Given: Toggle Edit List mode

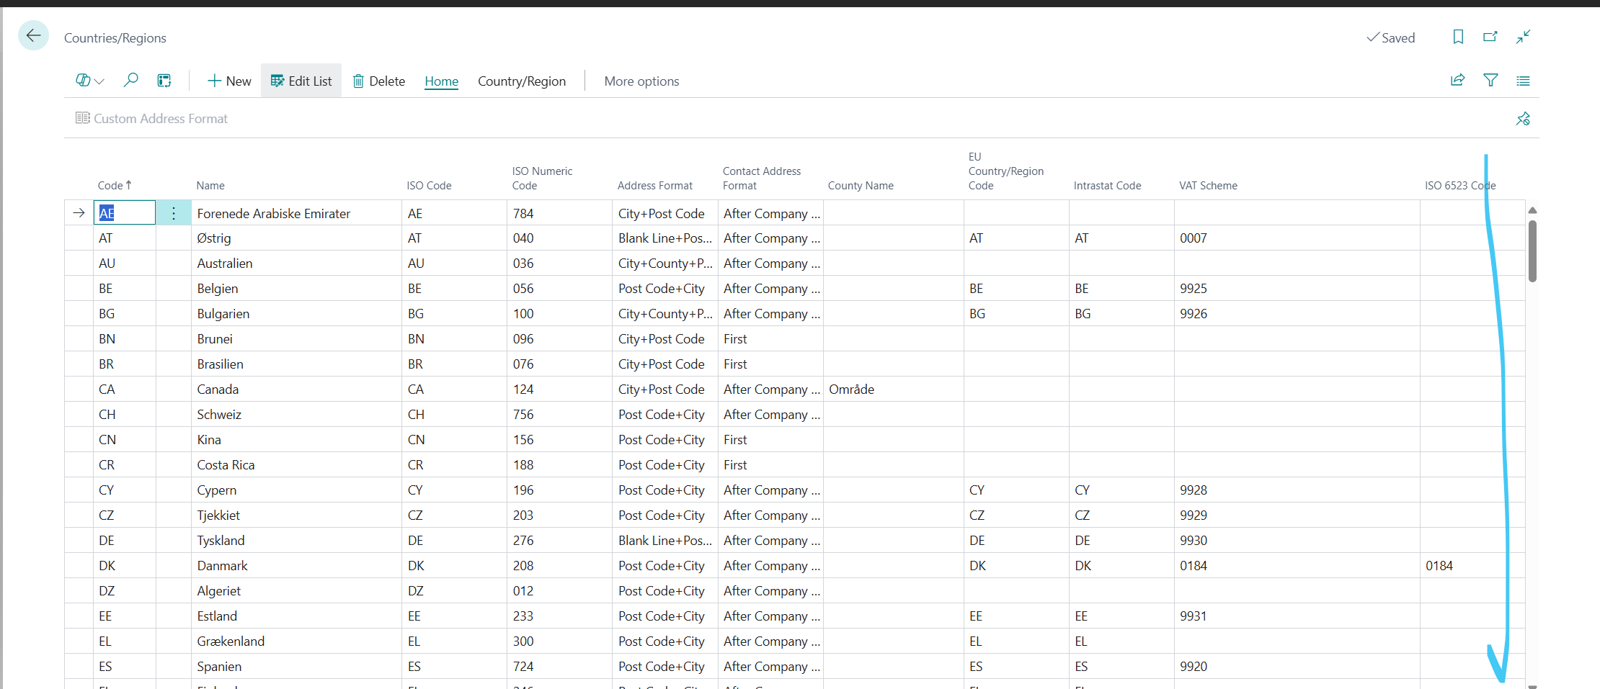Looking at the screenshot, I should [x=301, y=81].
